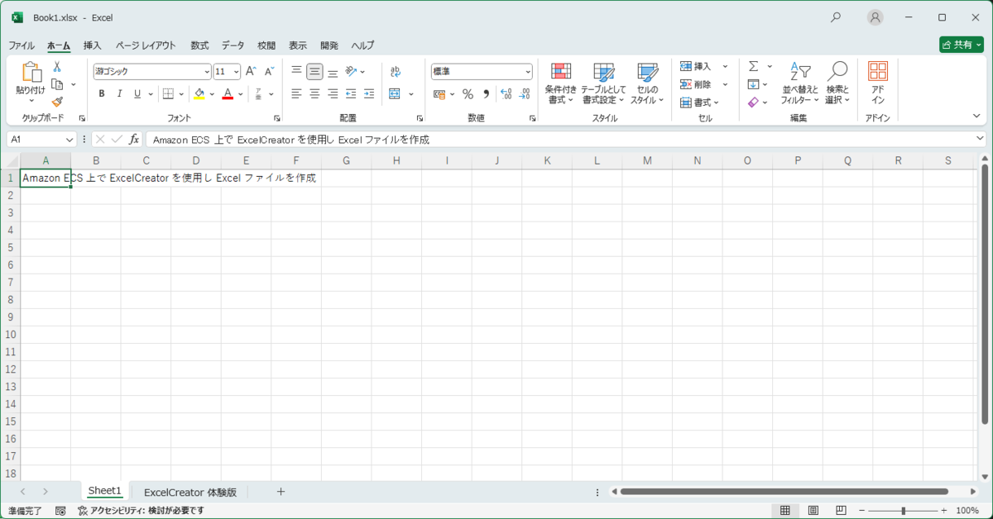The image size is (993, 519).
Task: Switch to 挿入 ribbon tab
Action: (93, 45)
